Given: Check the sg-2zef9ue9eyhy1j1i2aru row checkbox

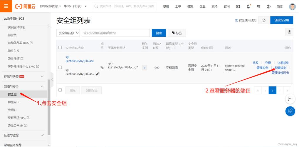Looking at the screenshot, I should tap(60, 67).
